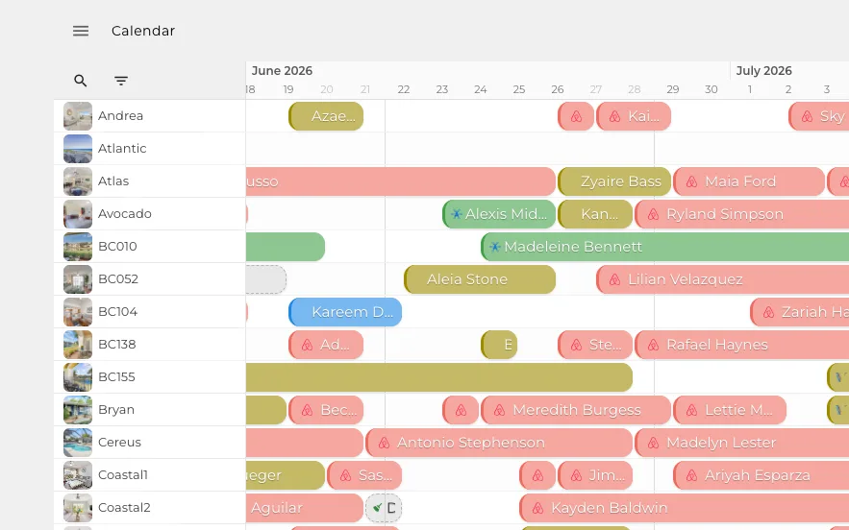The image size is (849, 530).
Task: Open the Atlantic property thumbnail
Action: [78, 149]
